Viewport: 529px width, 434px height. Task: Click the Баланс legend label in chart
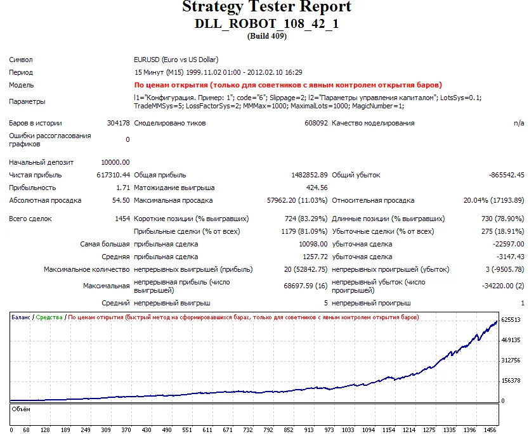[20, 317]
